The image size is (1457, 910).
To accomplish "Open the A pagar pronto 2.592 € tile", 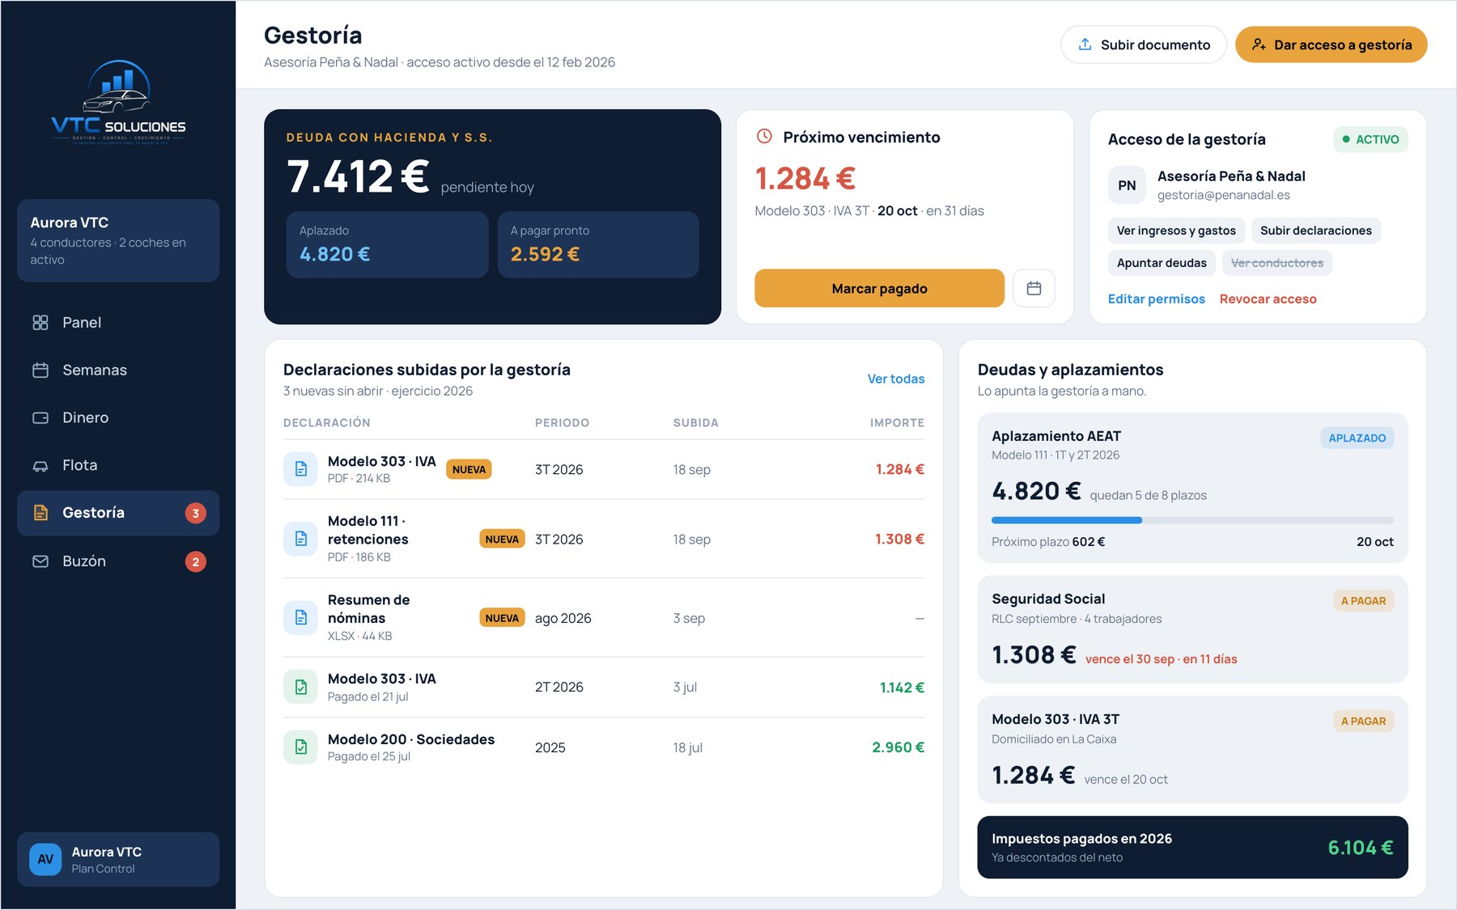I will click(598, 245).
